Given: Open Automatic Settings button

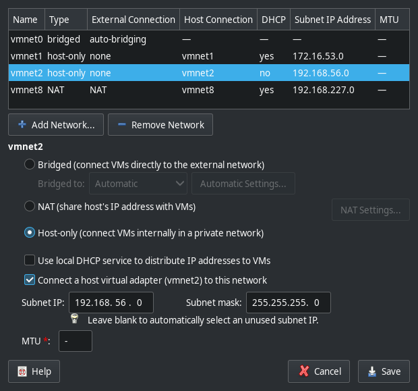Looking at the screenshot, I should 243,184.
